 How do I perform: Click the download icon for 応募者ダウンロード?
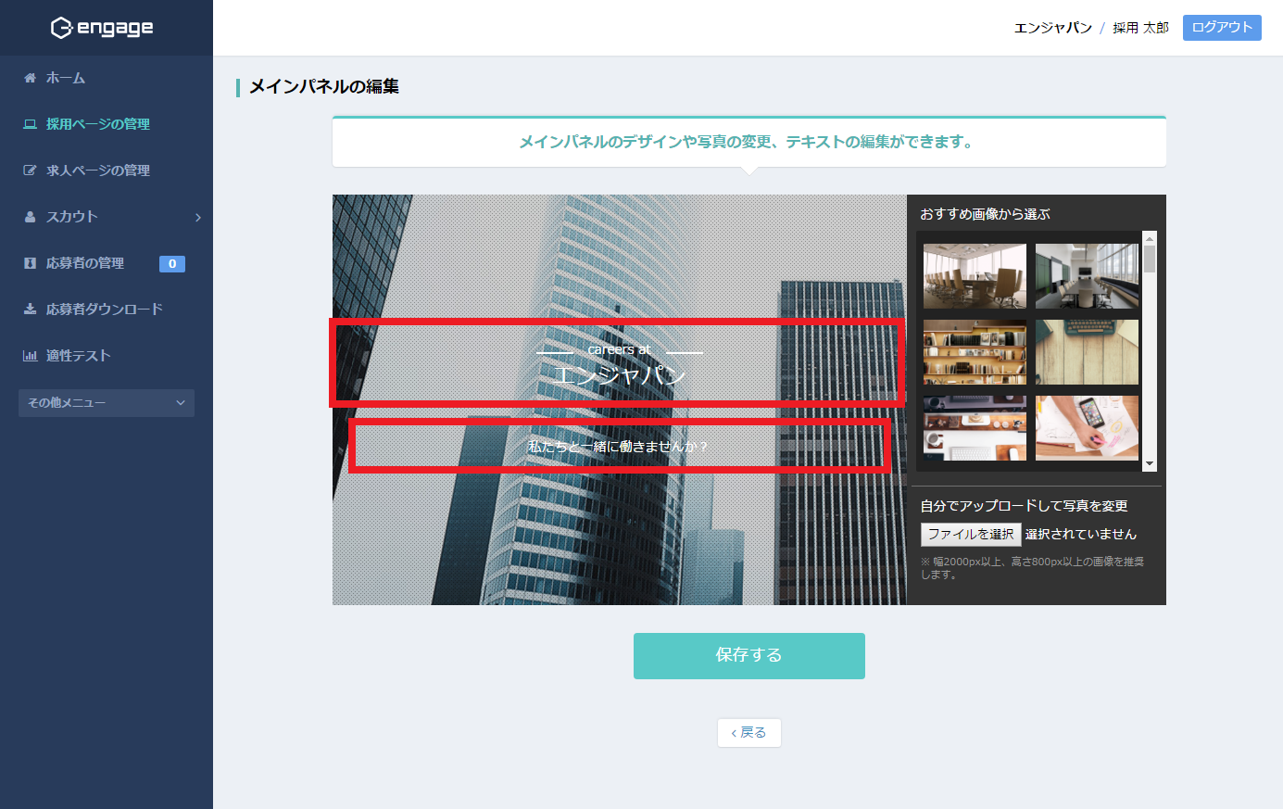30,310
